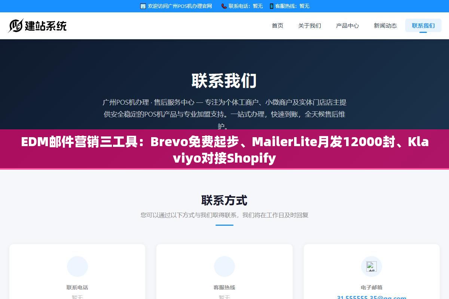The height and width of the screenshot is (299, 449).
Task: Open the 首页 menu item
Action: [x=277, y=25]
